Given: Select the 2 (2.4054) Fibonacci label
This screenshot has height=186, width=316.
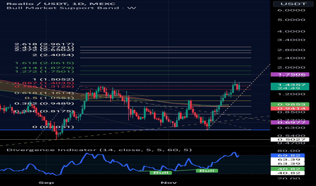Looking at the screenshot, I should click(x=53, y=55).
